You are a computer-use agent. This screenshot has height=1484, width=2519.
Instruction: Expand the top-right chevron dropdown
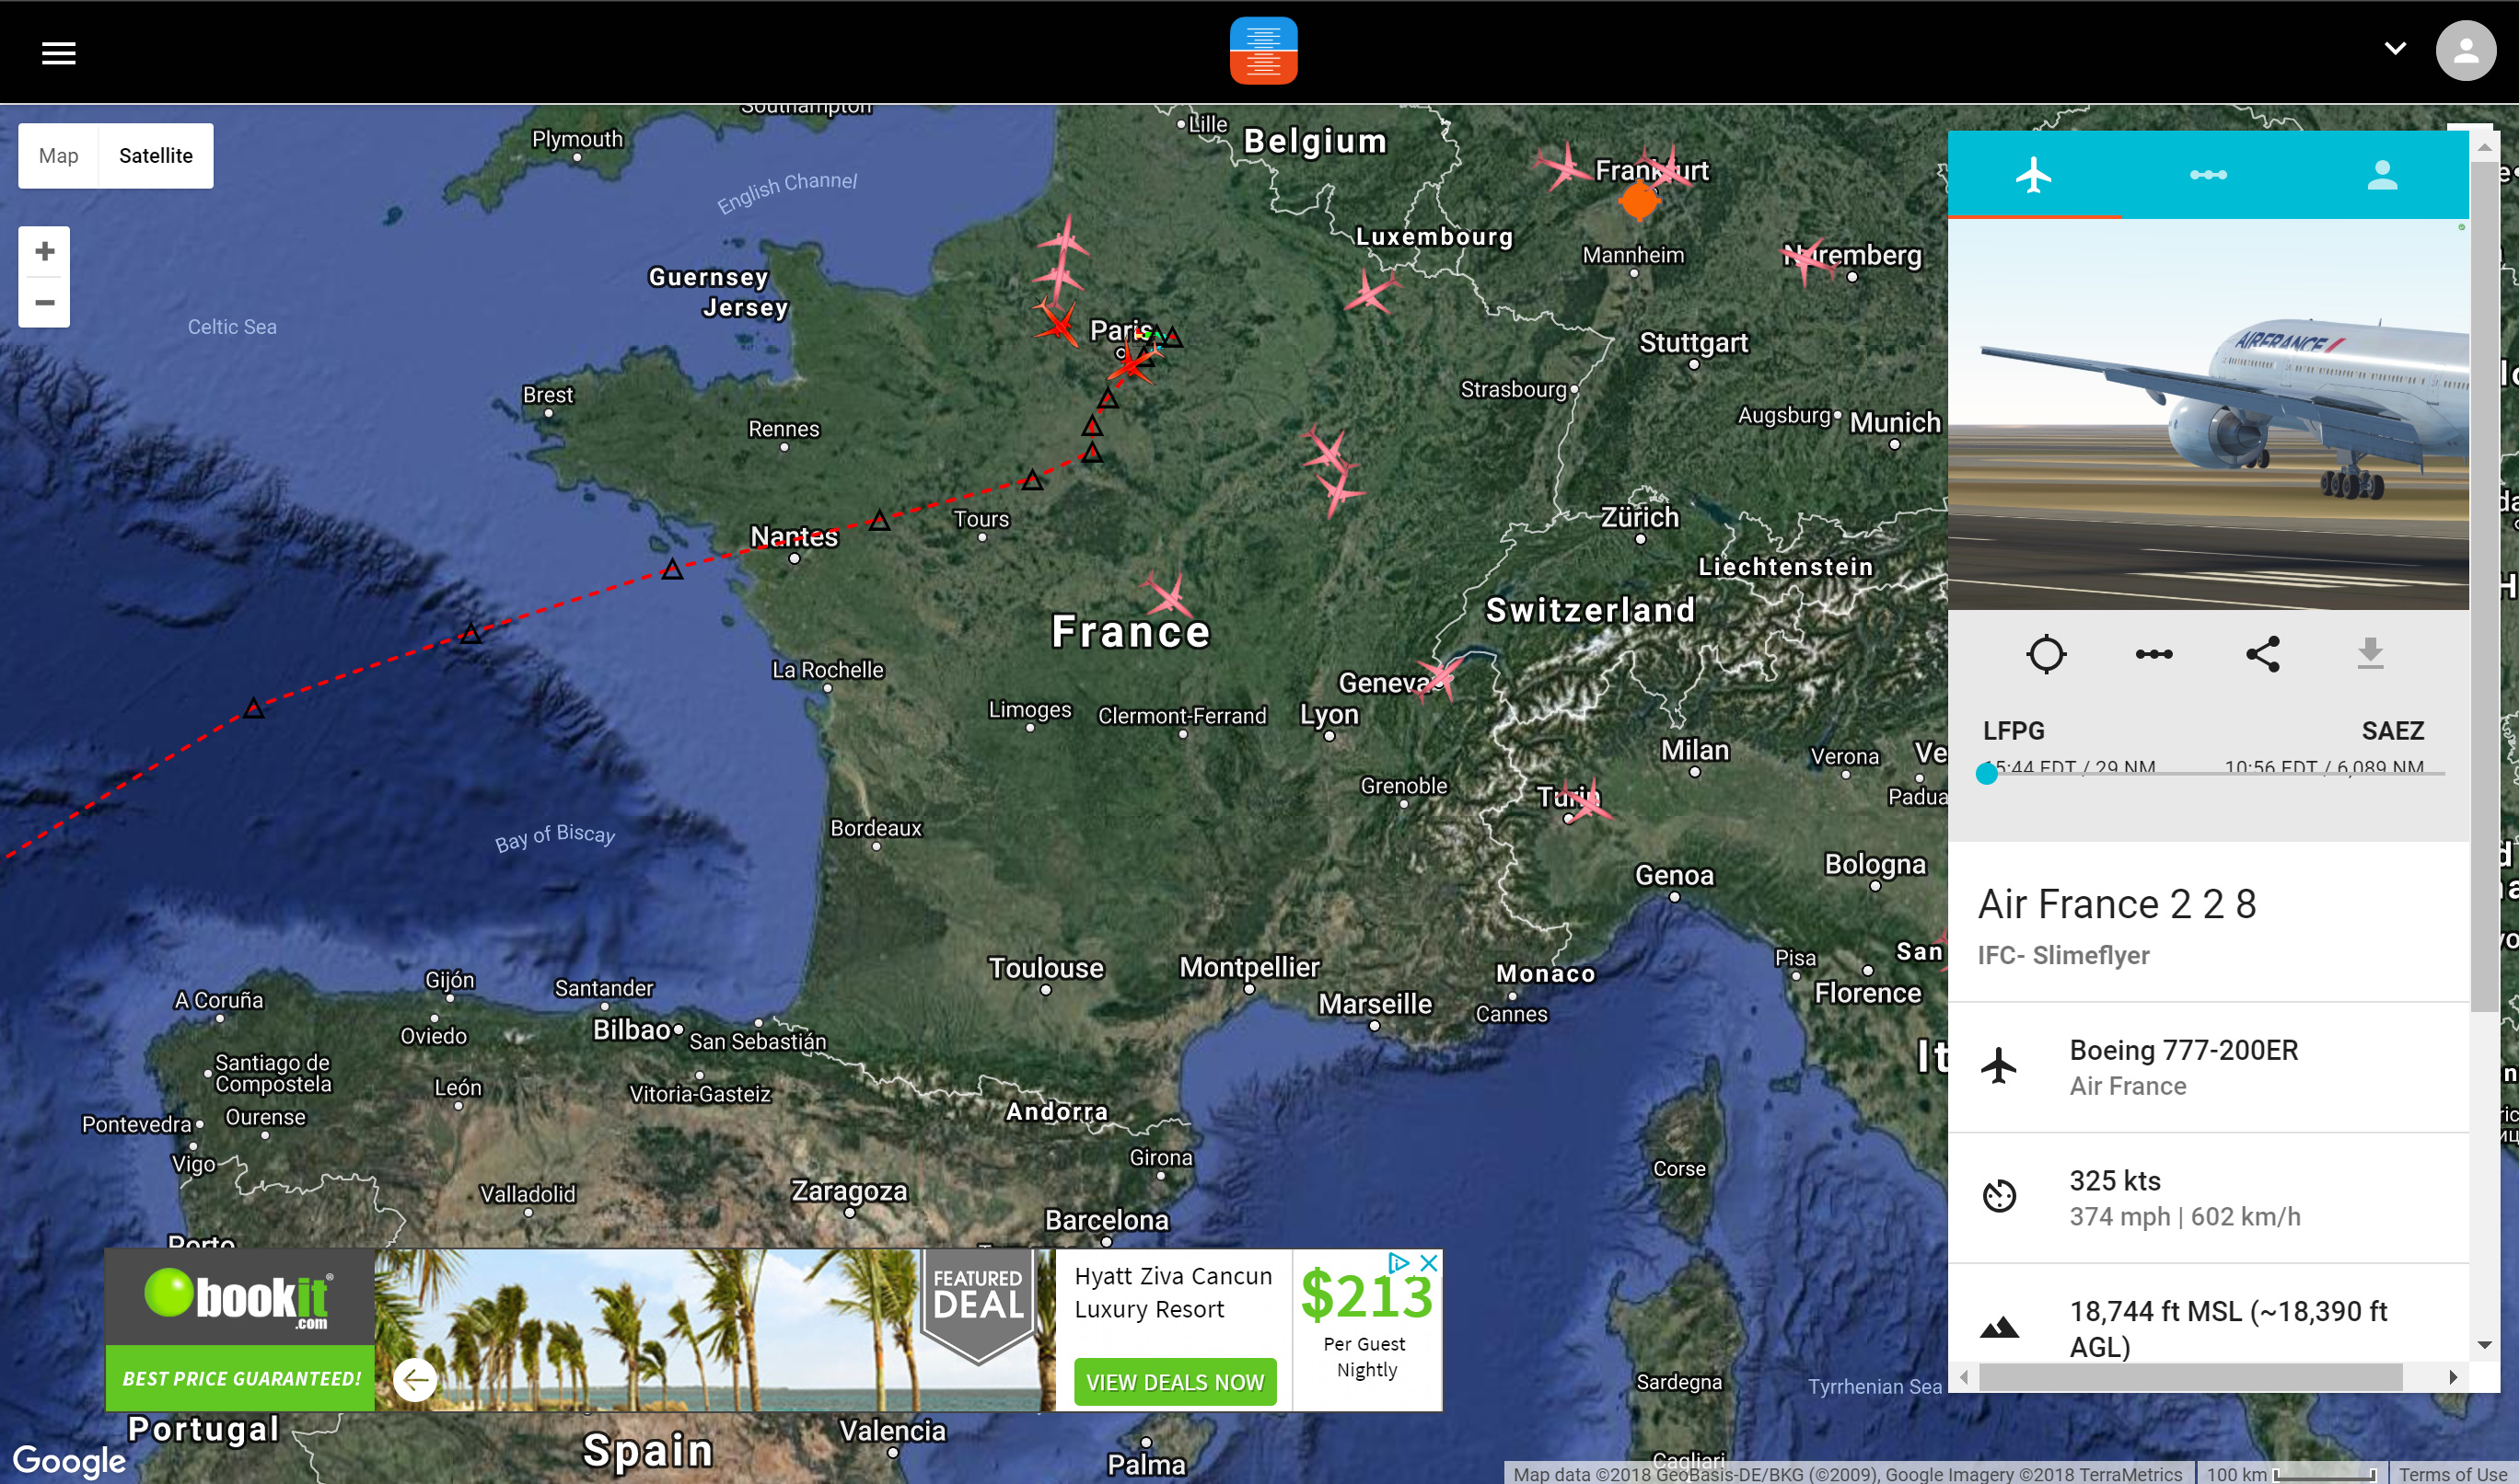2395,48
